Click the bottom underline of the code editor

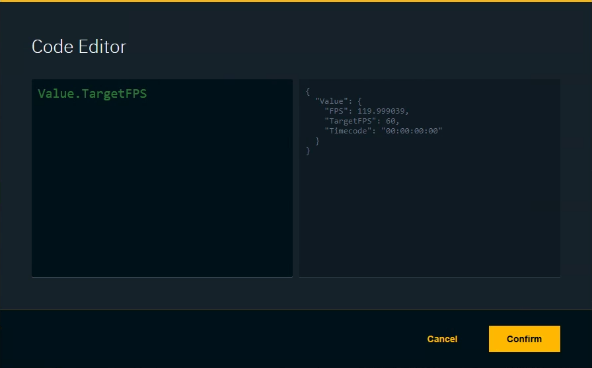tap(162, 277)
